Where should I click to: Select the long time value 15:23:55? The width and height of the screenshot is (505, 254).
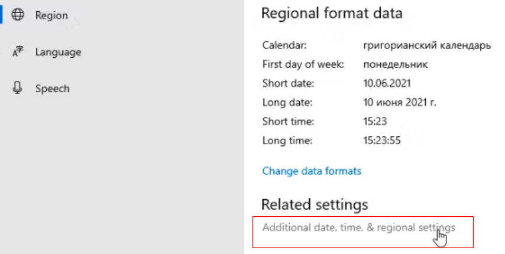point(382,140)
